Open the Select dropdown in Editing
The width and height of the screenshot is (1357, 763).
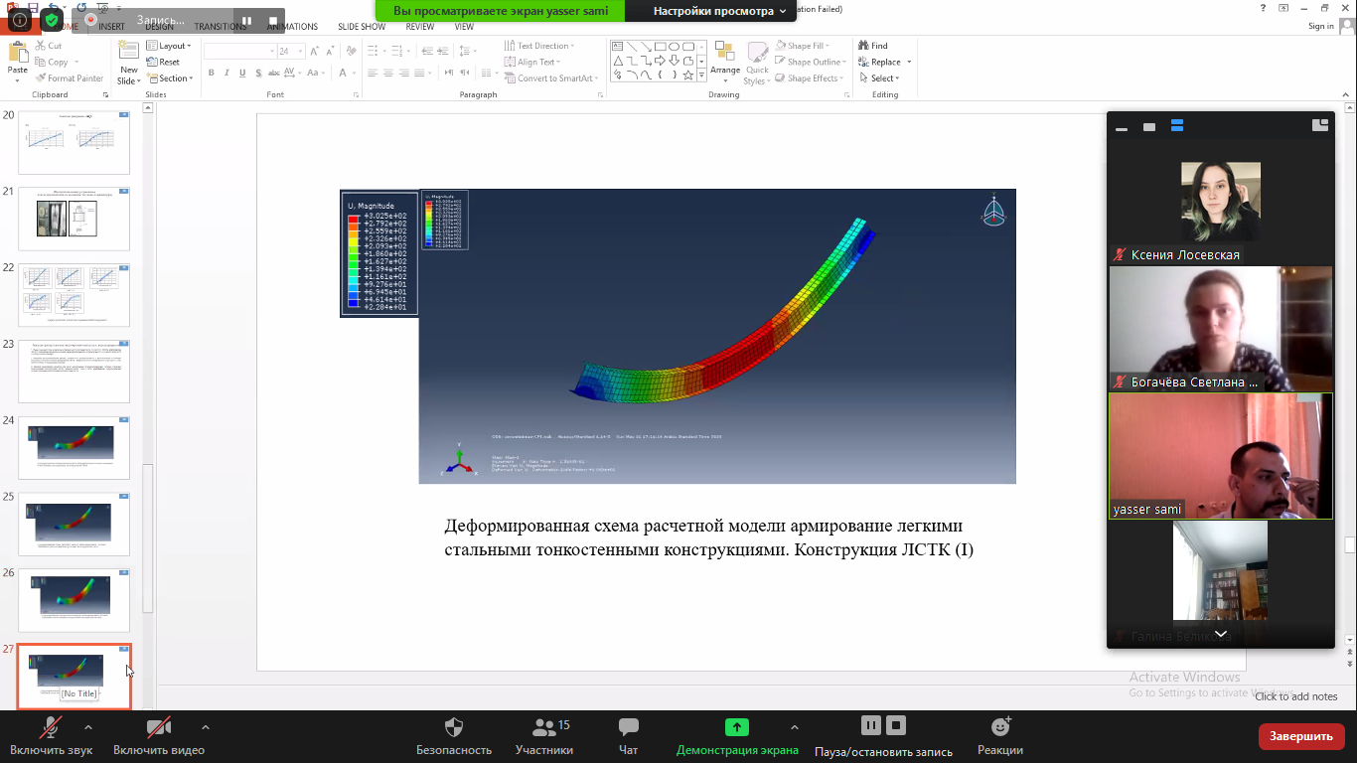[x=879, y=78]
